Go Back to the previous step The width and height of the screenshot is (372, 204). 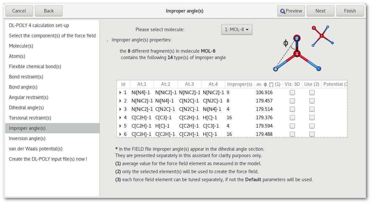click(x=49, y=11)
